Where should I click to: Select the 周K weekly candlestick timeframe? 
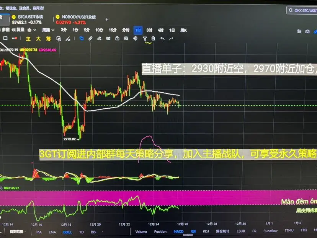[183, 30]
